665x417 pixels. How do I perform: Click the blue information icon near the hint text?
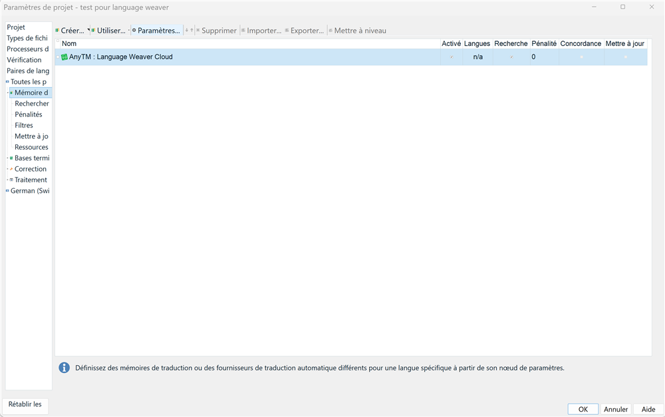click(64, 367)
